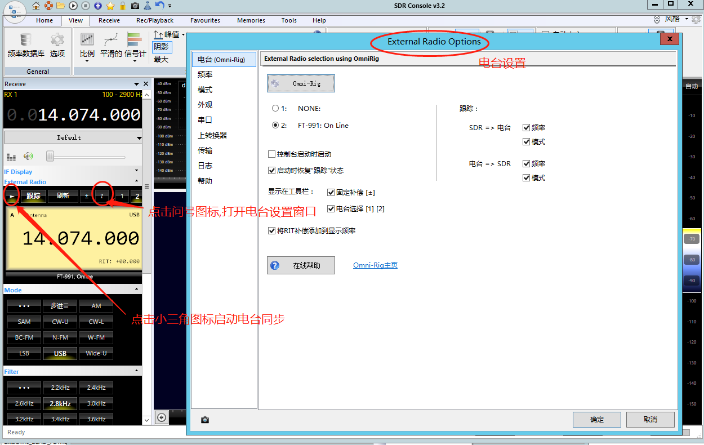Choose the 2.4kHz filter button
The height and width of the screenshot is (445, 704).
click(96, 388)
